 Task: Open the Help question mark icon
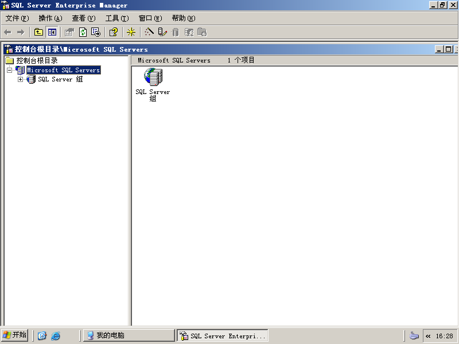click(x=113, y=32)
